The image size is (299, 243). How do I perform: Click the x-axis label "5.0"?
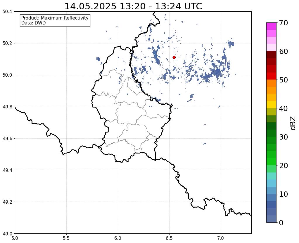[15, 238]
